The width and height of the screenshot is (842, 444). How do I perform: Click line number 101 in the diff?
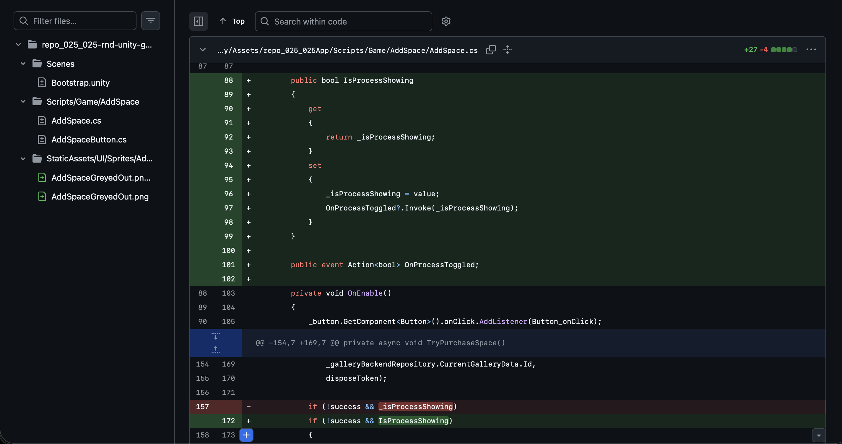point(228,265)
